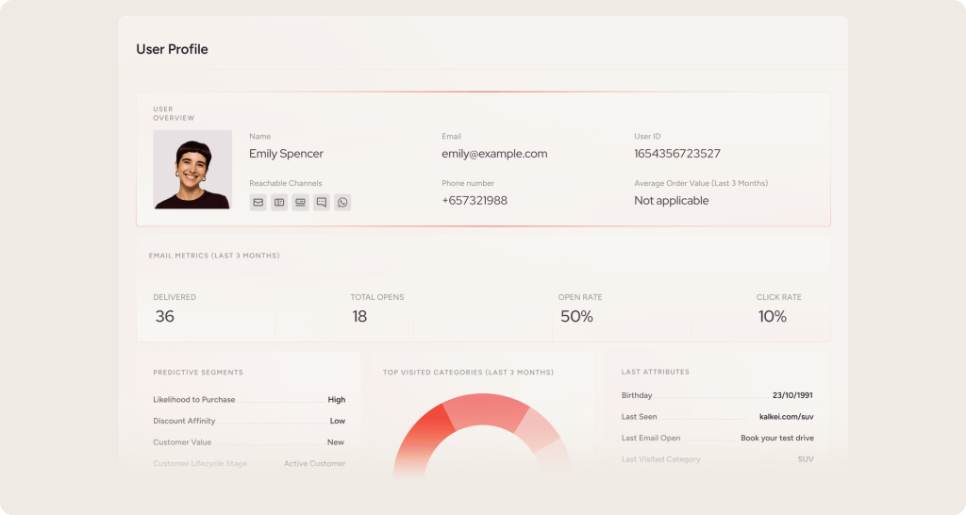The height and width of the screenshot is (515, 966).
Task: Click the top pink donut chart segment
Action: pyautogui.click(x=487, y=410)
